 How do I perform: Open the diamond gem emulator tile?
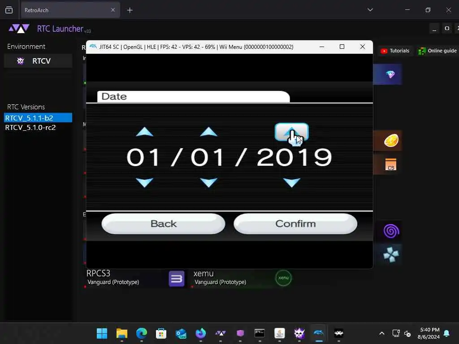pos(390,74)
